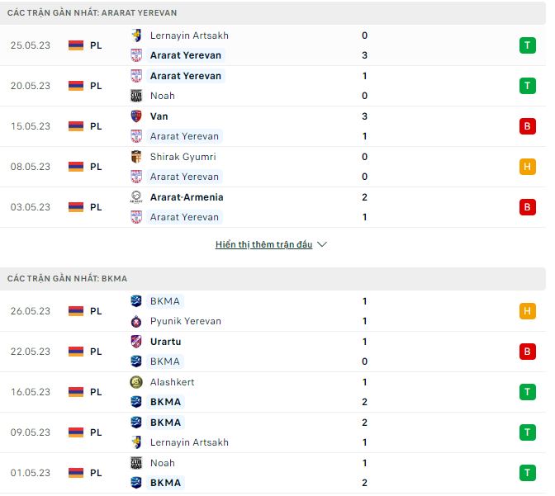Click the red B badge for the Van match
Viewport: 555px width, 496px height.
pyautogui.click(x=527, y=126)
